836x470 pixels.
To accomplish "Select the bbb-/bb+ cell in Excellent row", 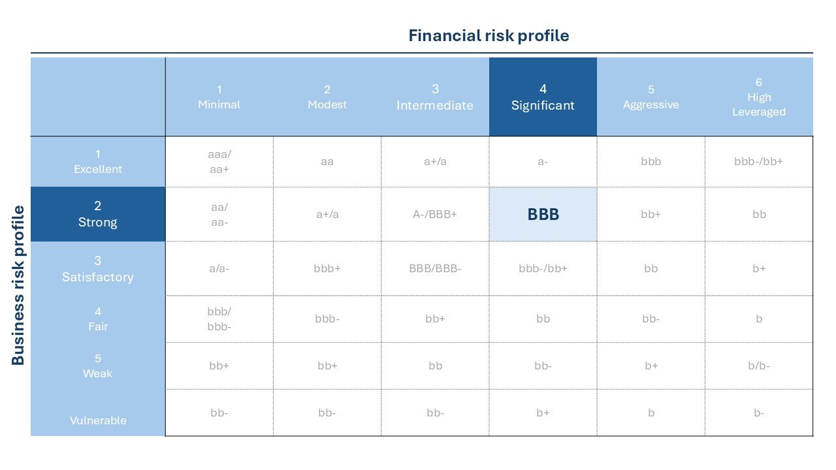I will 759,162.
